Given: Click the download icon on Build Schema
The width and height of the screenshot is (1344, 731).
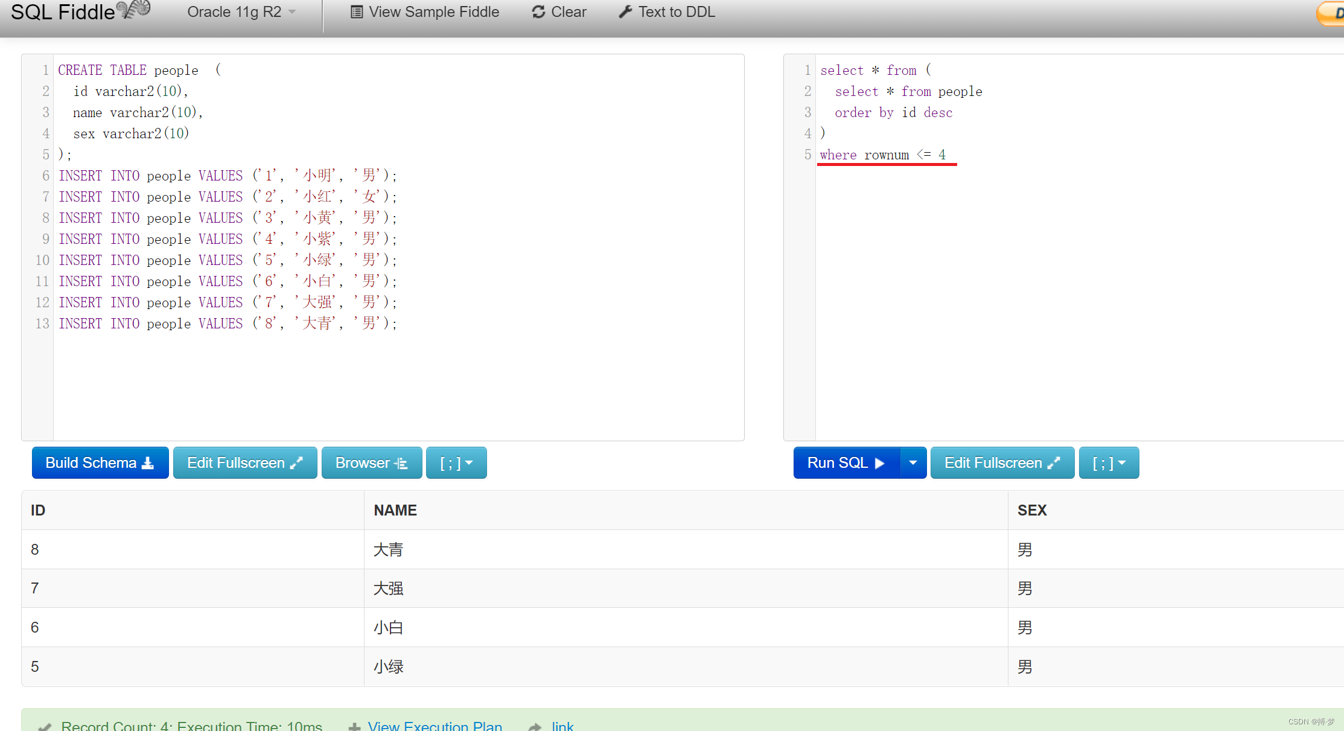Looking at the screenshot, I should (148, 463).
